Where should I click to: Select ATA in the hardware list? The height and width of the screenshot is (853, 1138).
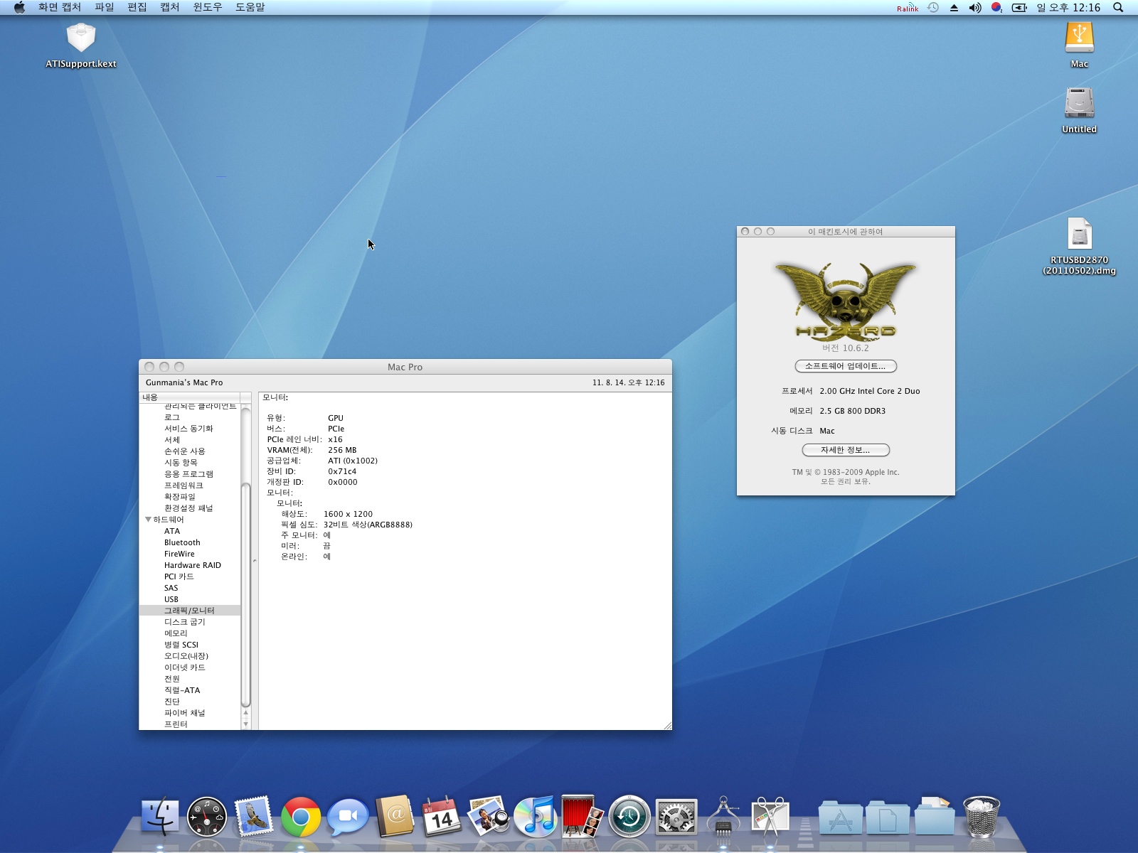[x=172, y=531]
